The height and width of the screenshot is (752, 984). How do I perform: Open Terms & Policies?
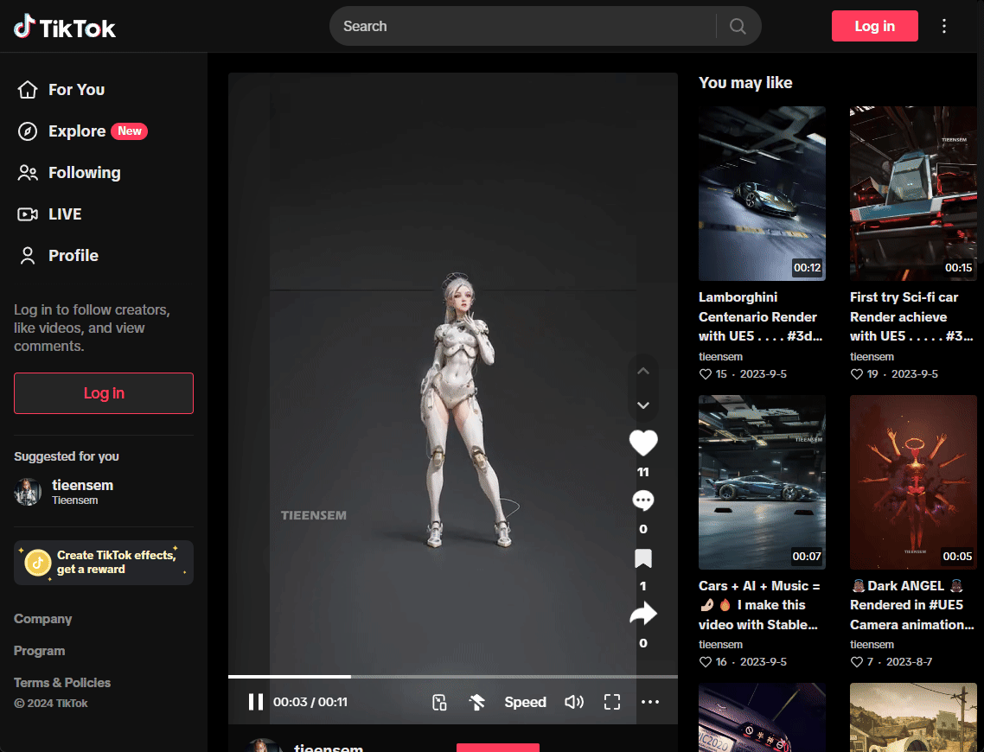click(x=61, y=682)
